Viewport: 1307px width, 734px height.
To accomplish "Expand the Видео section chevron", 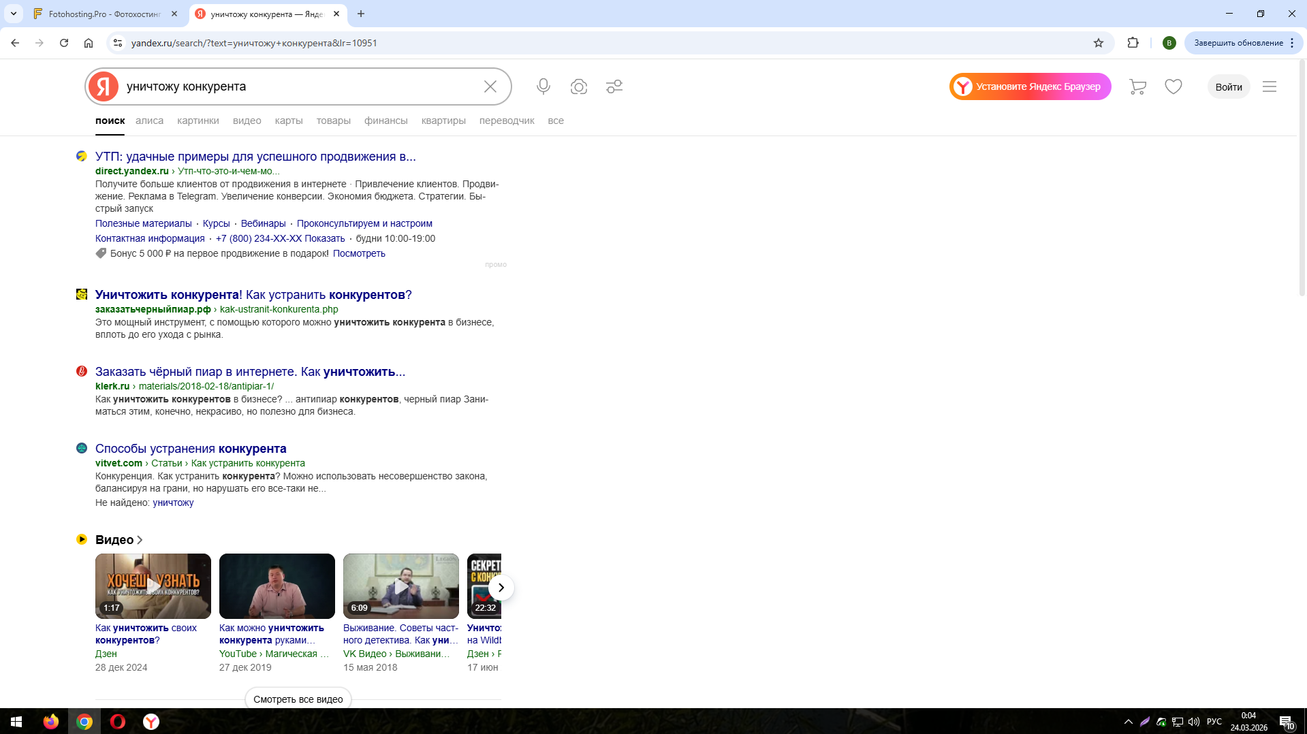I will 140,540.
